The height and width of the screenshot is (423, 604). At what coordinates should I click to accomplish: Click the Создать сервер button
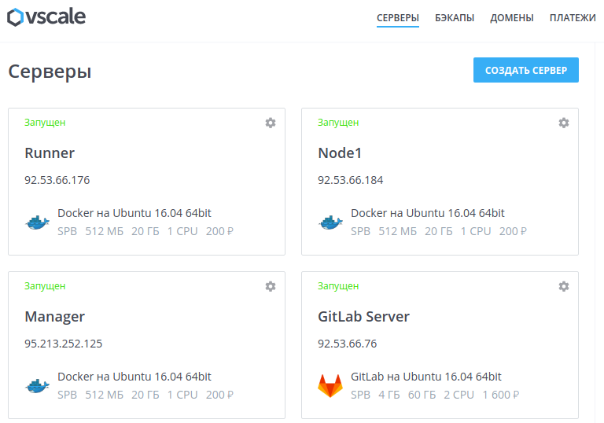526,70
